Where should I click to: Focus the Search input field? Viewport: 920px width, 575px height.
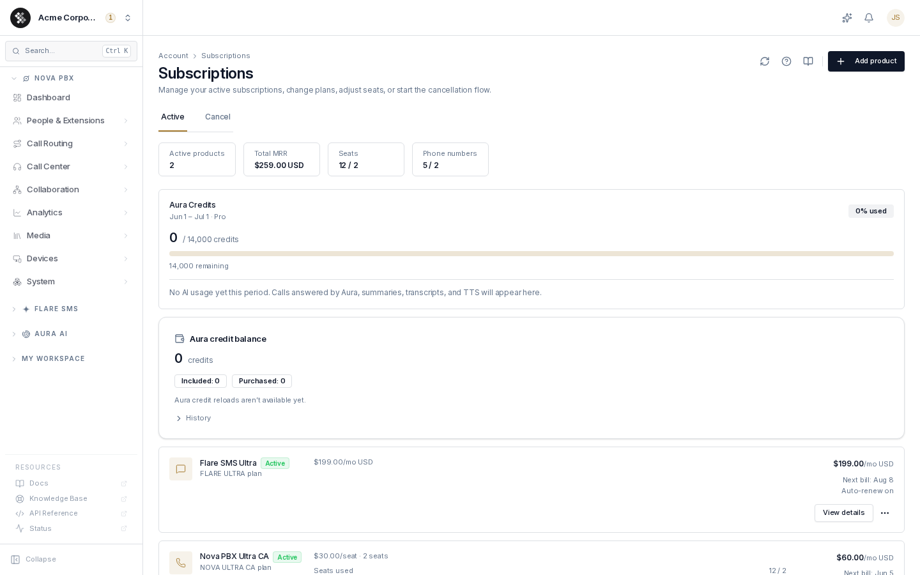pos(71,51)
